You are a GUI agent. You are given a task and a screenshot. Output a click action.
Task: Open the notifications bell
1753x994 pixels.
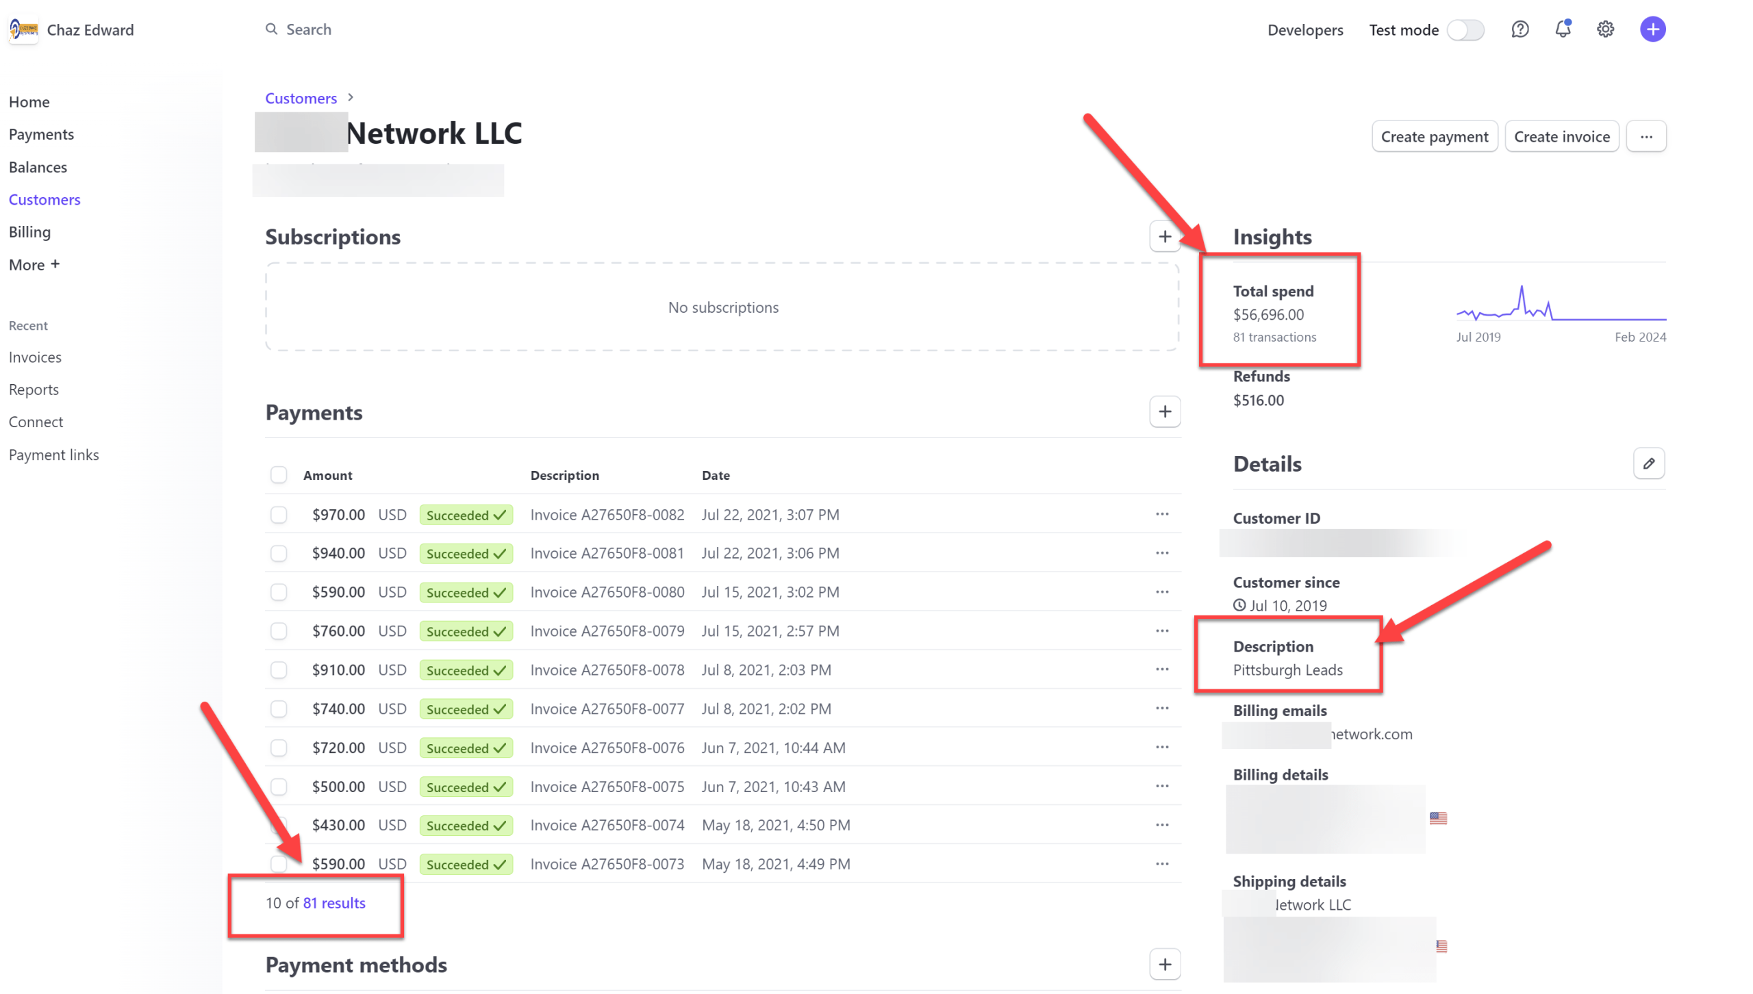(1562, 29)
